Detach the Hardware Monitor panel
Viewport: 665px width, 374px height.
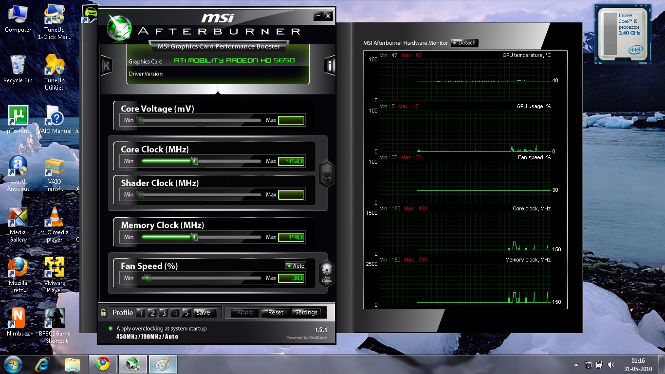pos(464,43)
